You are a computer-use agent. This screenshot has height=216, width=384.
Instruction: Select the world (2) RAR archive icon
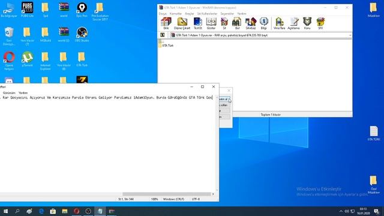point(64,34)
